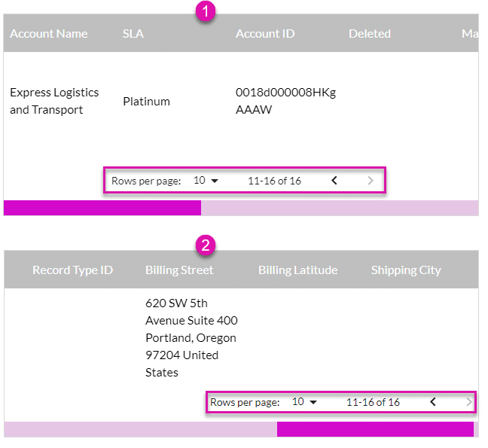Image resolution: width=488 pixels, height=448 pixels.
Task: Sort by Account Name column header
Action: click(49, 34)
